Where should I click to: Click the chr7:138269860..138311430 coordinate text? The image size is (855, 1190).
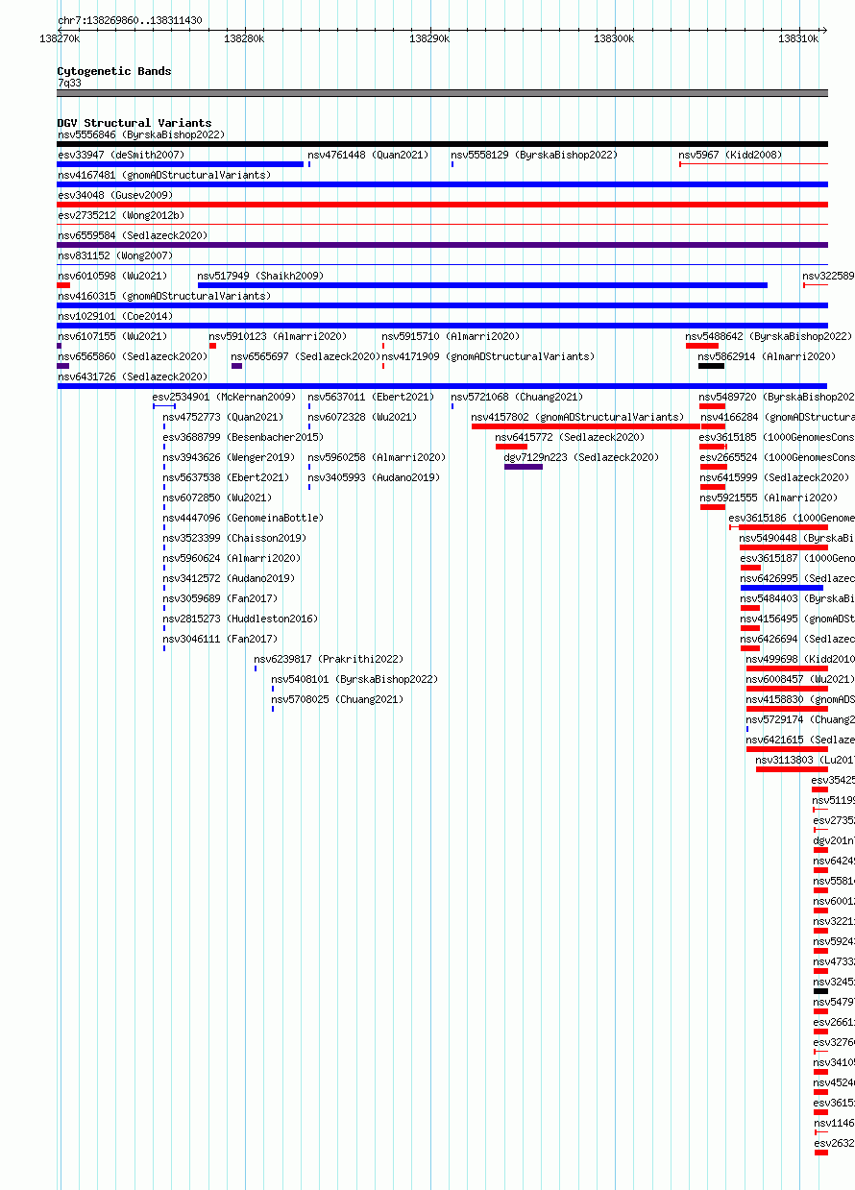pyautogui.click(x=130, y=20)
